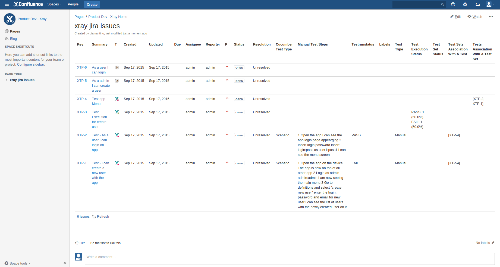The width and height of the screenshot is (500, 267).
Task: Click the OPEN status badge for XTP-6
Action: (239, 68)
